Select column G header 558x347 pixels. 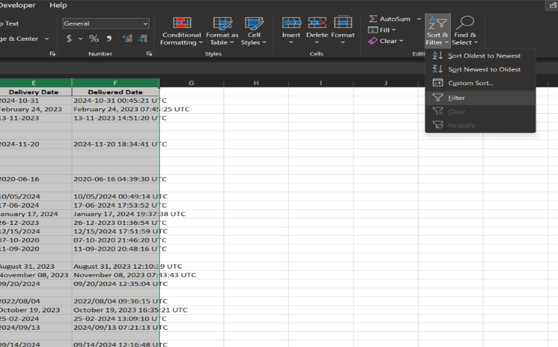191,83
